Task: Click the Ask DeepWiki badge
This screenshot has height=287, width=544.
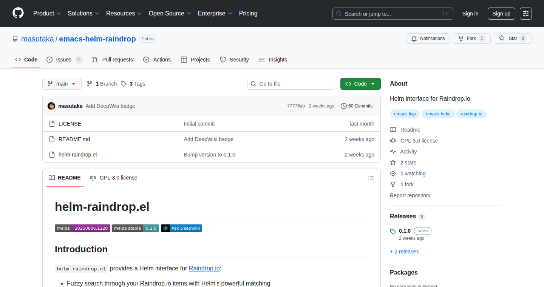Action: [181, 228]
